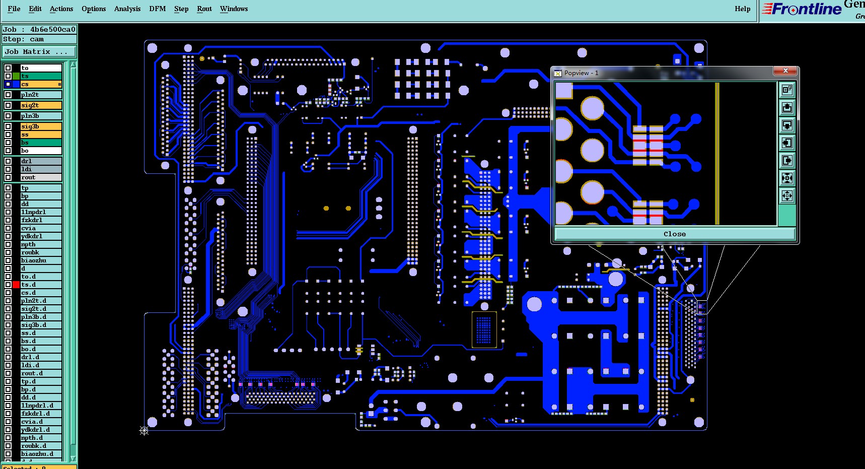Screen dimensions: 865x469
Task: Select the layer name ydkdrl
Action: click(x=41, y=236)
